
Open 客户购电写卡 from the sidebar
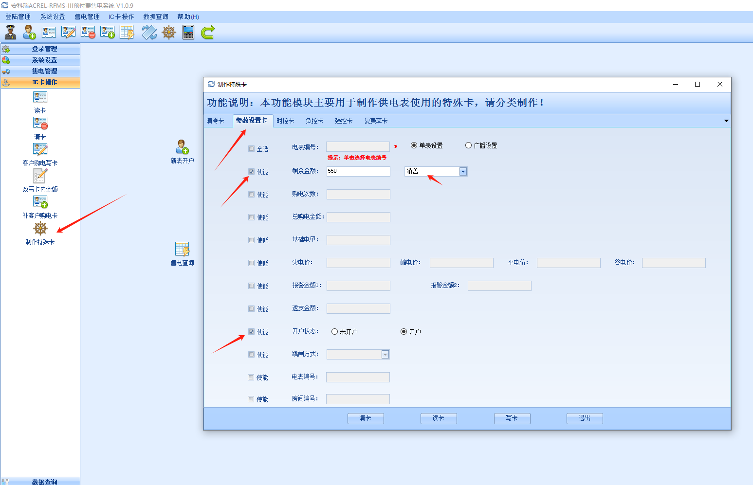point(40,150)
